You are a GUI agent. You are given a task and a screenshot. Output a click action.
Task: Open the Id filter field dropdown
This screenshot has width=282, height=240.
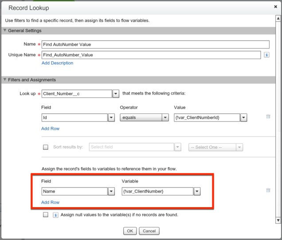112,118
